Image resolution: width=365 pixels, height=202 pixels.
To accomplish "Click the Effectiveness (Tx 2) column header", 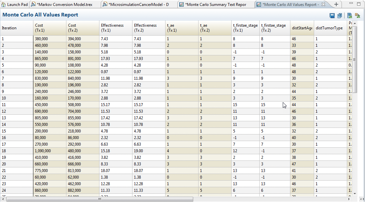I will pyautogui.click(x=149, y=28).
